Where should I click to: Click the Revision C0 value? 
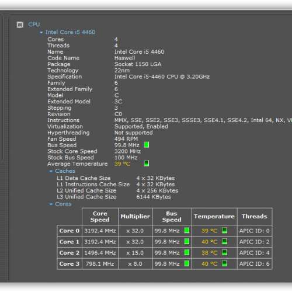[118, 114]
